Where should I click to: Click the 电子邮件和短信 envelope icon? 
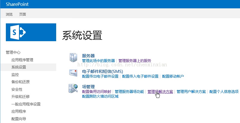click(73, 73)
